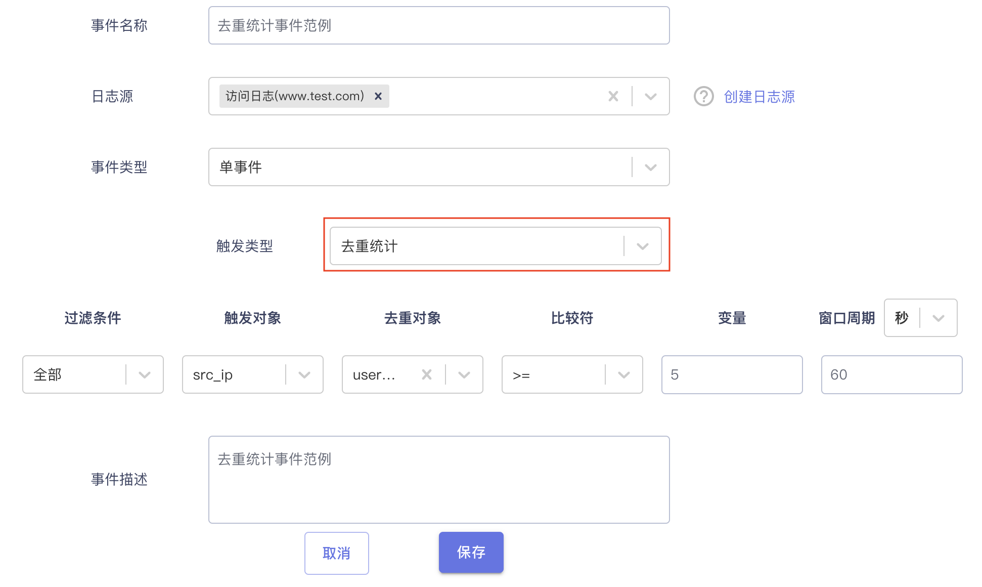Expand the 日志源 dropdown arrow
Image resolution: width=982 pixels, height=587 pixels.
tap(651, 96)
